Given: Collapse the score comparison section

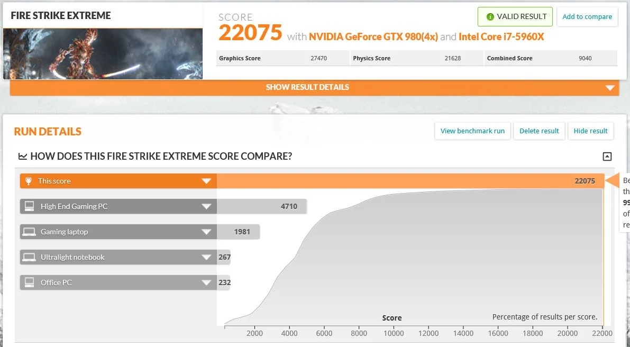Looking at the screenshot, I should click(607, 156).
